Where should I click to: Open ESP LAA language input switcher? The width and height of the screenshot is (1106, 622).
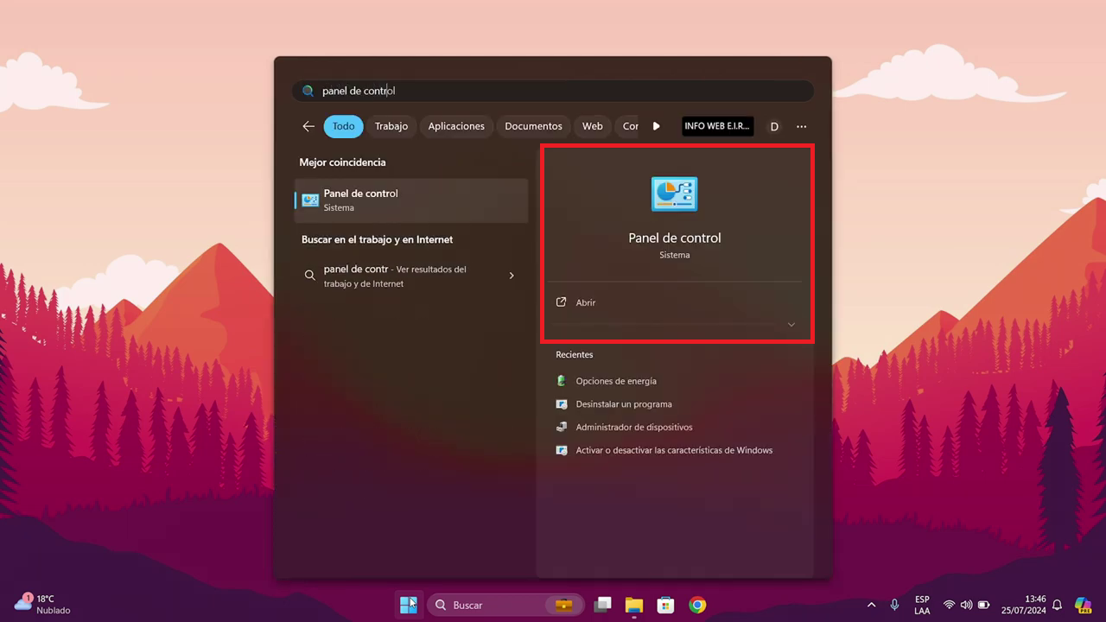(922, 605)
